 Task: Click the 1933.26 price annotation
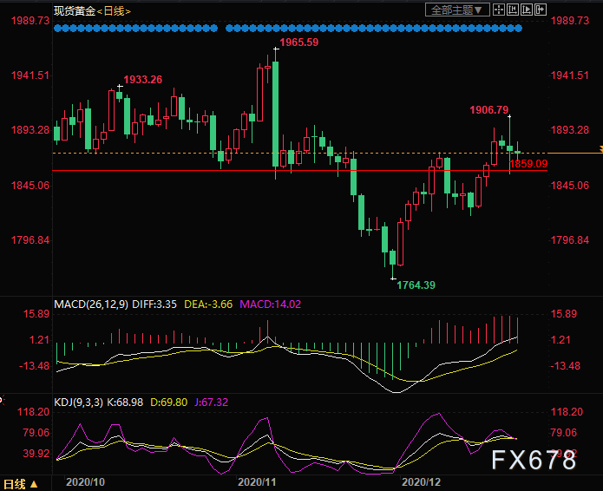(142, 80)
